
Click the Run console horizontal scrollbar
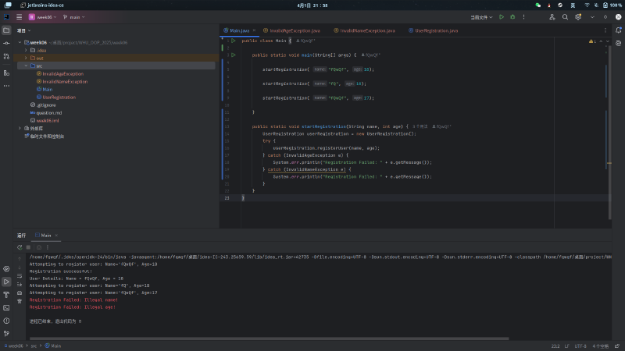click(270, 339)
